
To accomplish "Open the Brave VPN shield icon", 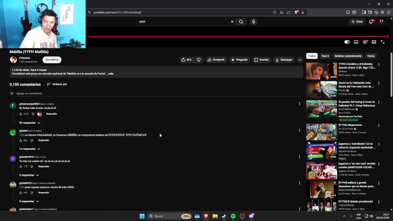I will coord(382,12).
